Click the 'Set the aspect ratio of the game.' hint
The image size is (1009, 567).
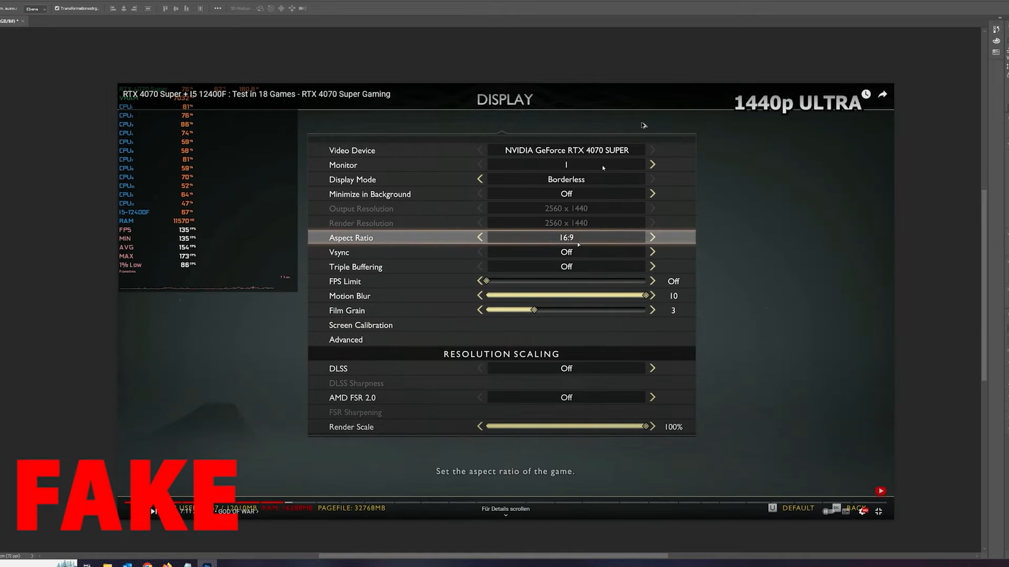[x=505, y=471]
